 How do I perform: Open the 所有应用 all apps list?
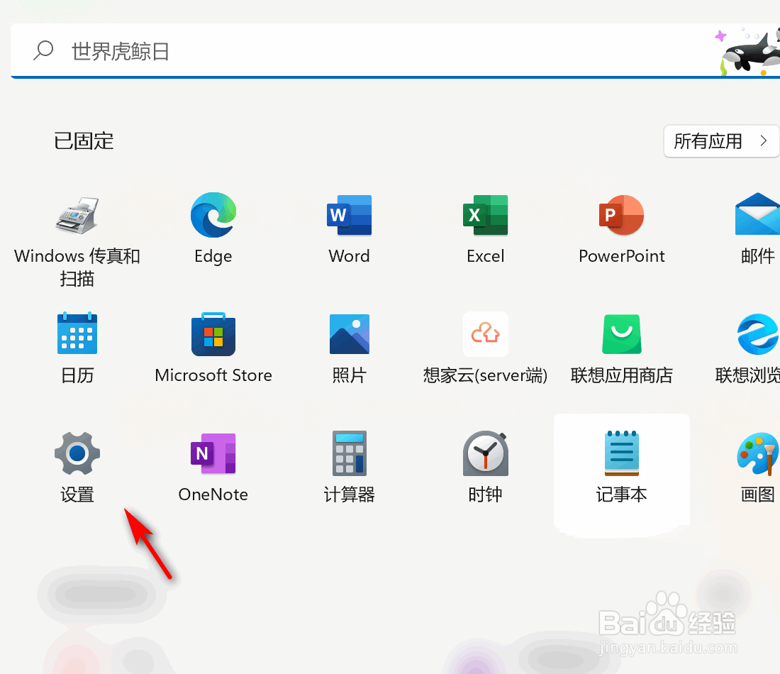(x=721, y=141)
